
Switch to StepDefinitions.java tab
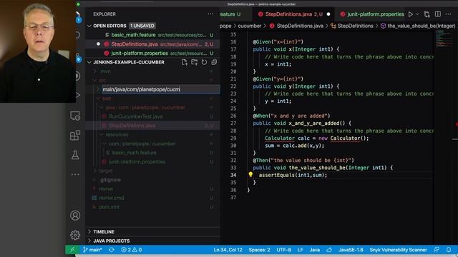(294, 14)
